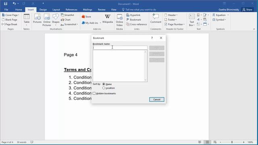This screenshot has width=258, height=145.
Task: Close the Bookmark dialog with X
Action: [161, 38]
